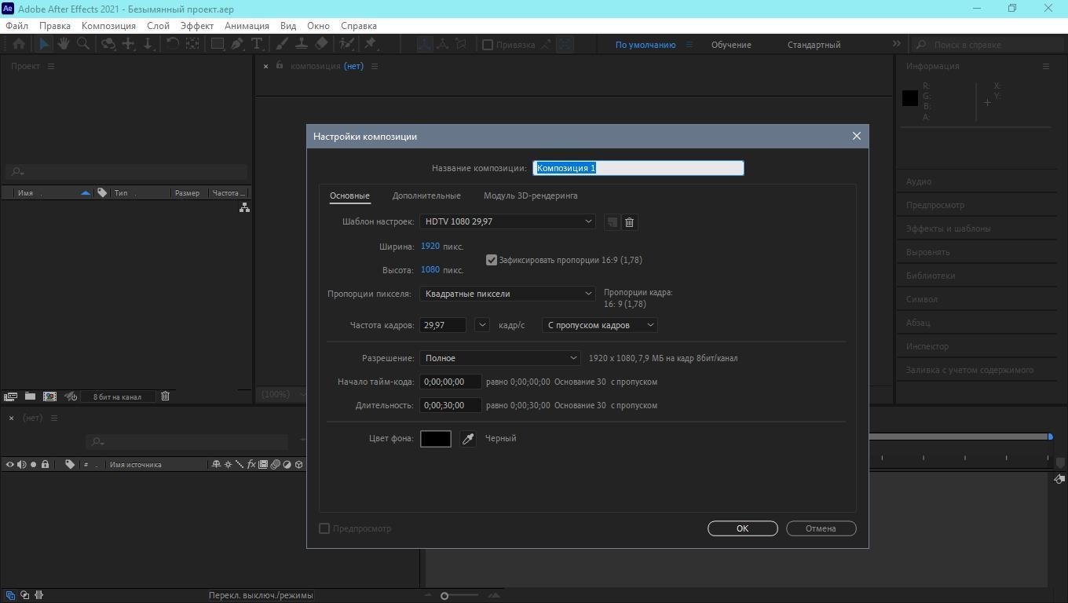Uncheck the lock aspect ratio 16:9 checkbox
This screenshot has height=603, width=1068.
(x=492, y=260)
